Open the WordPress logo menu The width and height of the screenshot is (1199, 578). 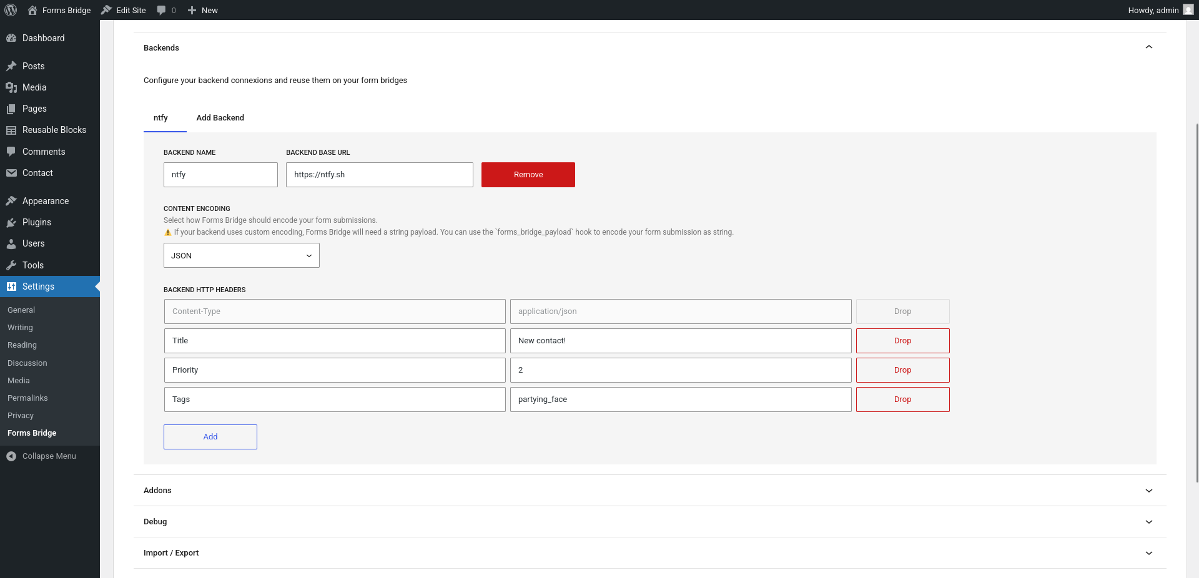coord(11,10)
